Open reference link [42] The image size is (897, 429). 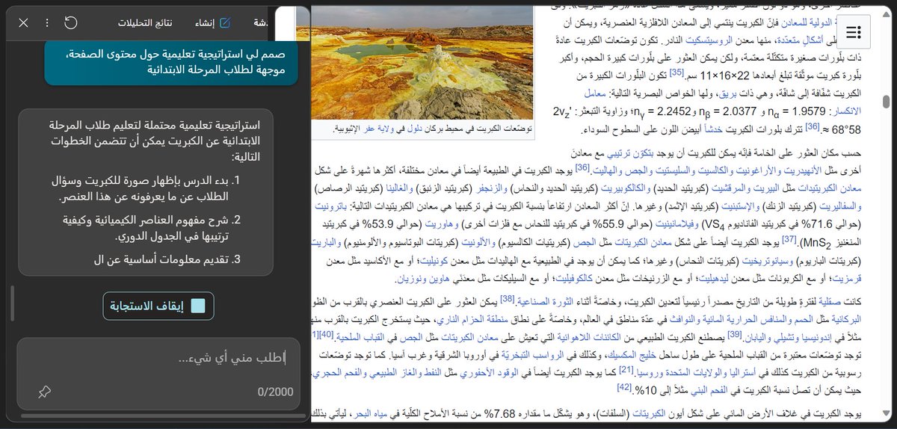coord(625,387)
